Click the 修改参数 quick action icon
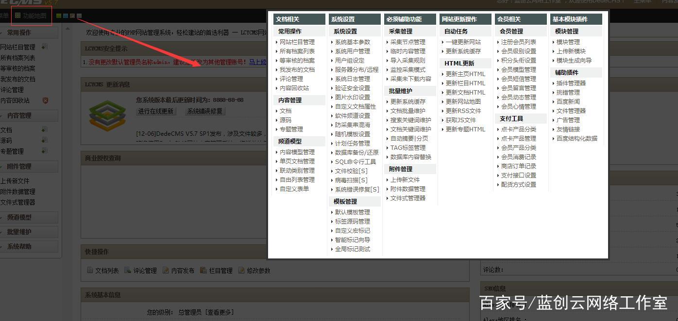The image size is (678, 321). (x=241, y=270)
